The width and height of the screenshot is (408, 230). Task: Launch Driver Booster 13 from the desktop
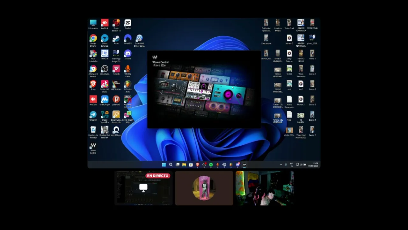(x=116, y=25)
